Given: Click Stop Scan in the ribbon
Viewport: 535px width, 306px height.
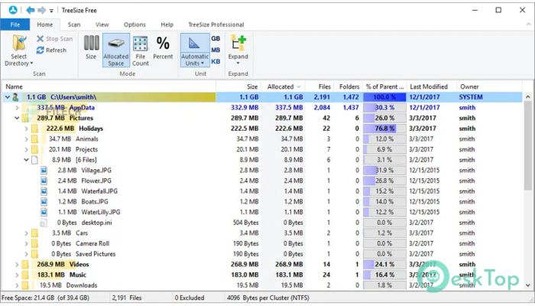Looking at the screenshot, I should coord(54,39).
